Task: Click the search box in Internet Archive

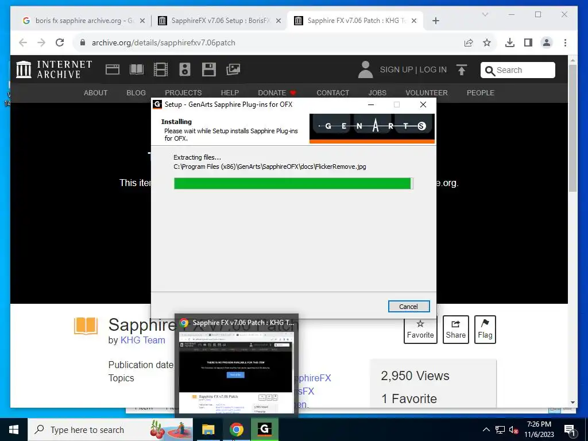Action: point(517,70)
